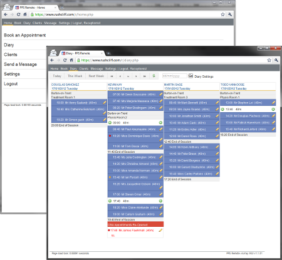Click the pencil on 19:20 Mr Simon appointment
This screenshot has height=260, width=282.
[105, 120]
